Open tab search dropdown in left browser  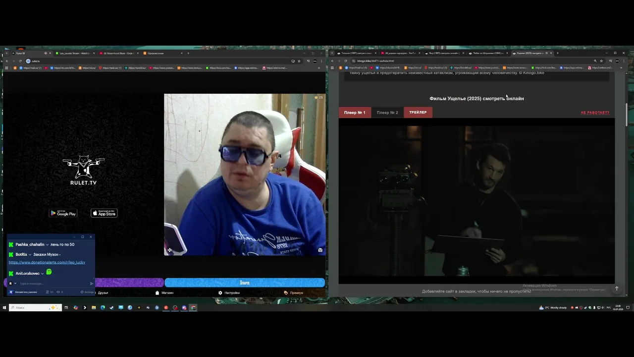pyautogui.click(x=6, y=53)
